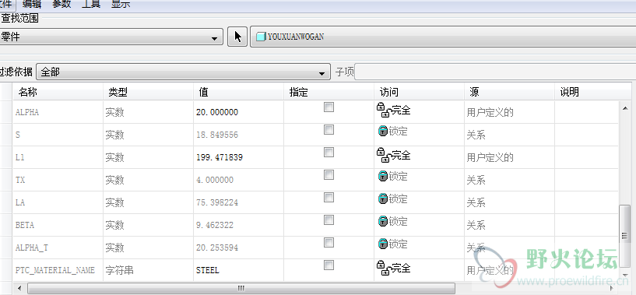Viewport: 636px width, 295px height.
Task: Select the L1 parameter name cell
Action: coord(58,157)
